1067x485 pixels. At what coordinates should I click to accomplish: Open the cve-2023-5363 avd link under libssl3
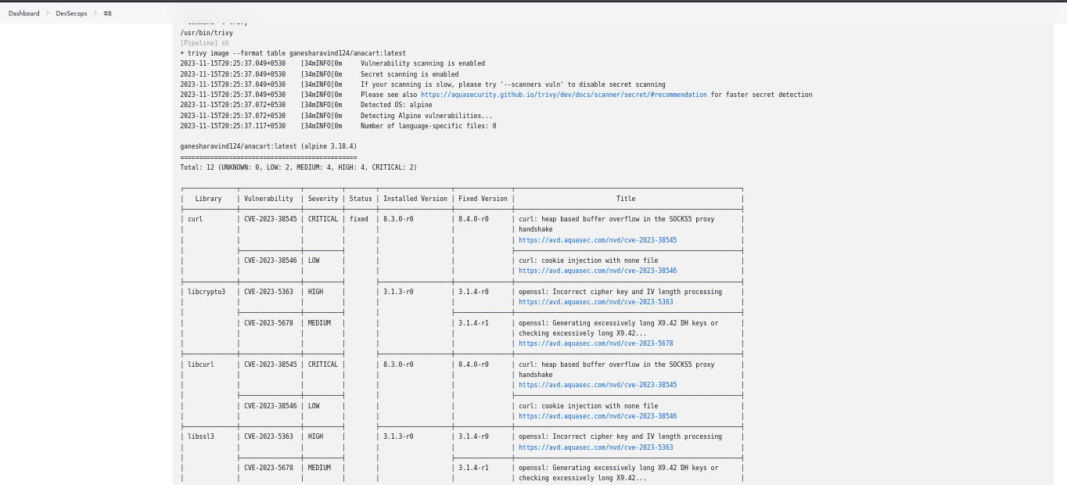[595, 447]
